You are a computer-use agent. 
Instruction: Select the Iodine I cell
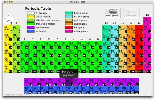coord(139,53)
